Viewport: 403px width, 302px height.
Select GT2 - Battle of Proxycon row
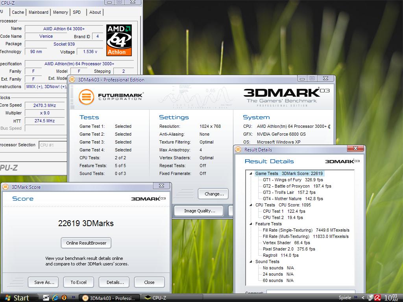297,186
